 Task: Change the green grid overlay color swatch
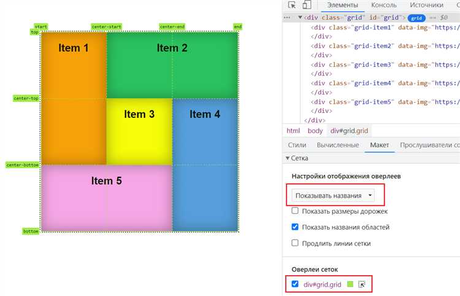pyautogui.click(x=350, y=284)
